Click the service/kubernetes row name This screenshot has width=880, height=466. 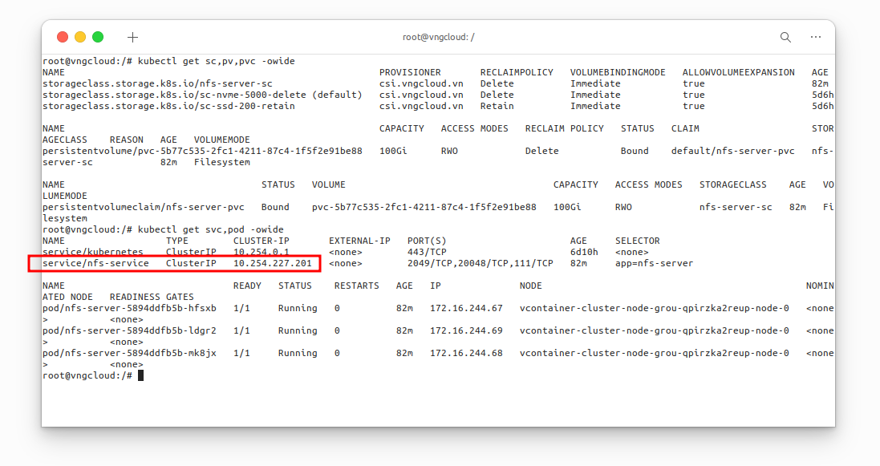point(92,252)
